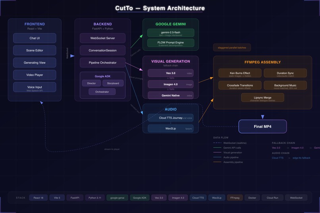Select the WebSocket Server box in Backend
This screenshot has width=320, height=213.
(x=102, y=38)
